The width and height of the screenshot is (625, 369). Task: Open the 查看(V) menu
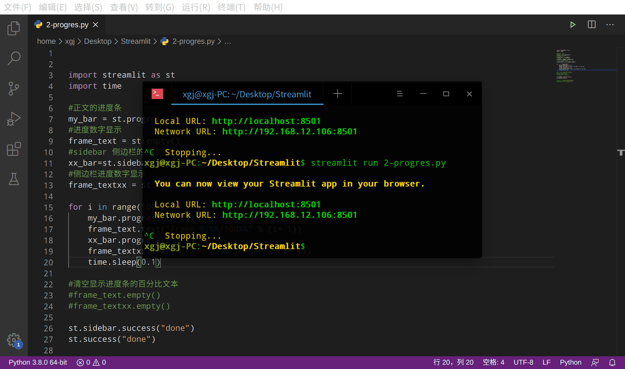point(124,7)
